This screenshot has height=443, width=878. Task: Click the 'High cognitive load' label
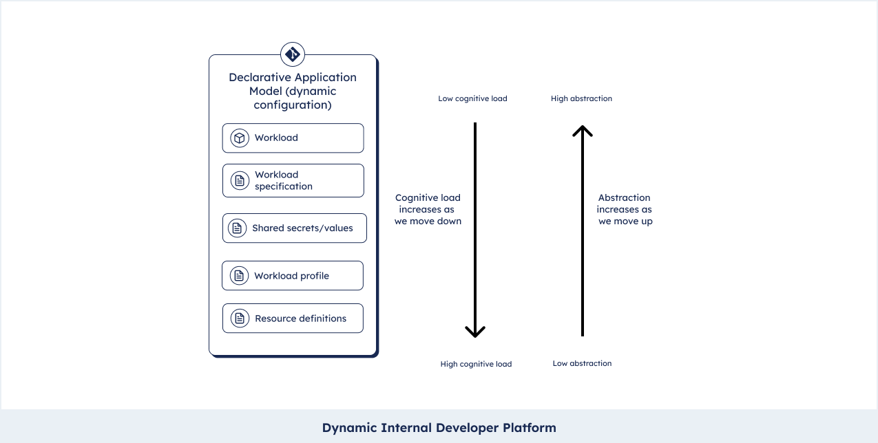tap(476, 364)
